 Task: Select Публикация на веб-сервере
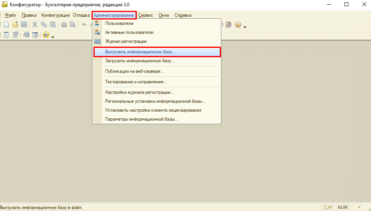click(x=157, y=71)
